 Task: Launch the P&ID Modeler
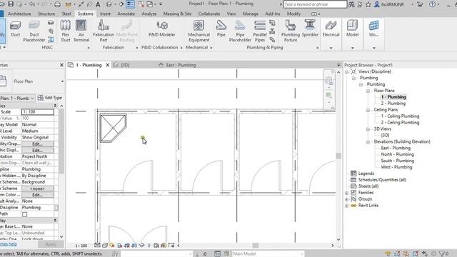pos(162,29)
